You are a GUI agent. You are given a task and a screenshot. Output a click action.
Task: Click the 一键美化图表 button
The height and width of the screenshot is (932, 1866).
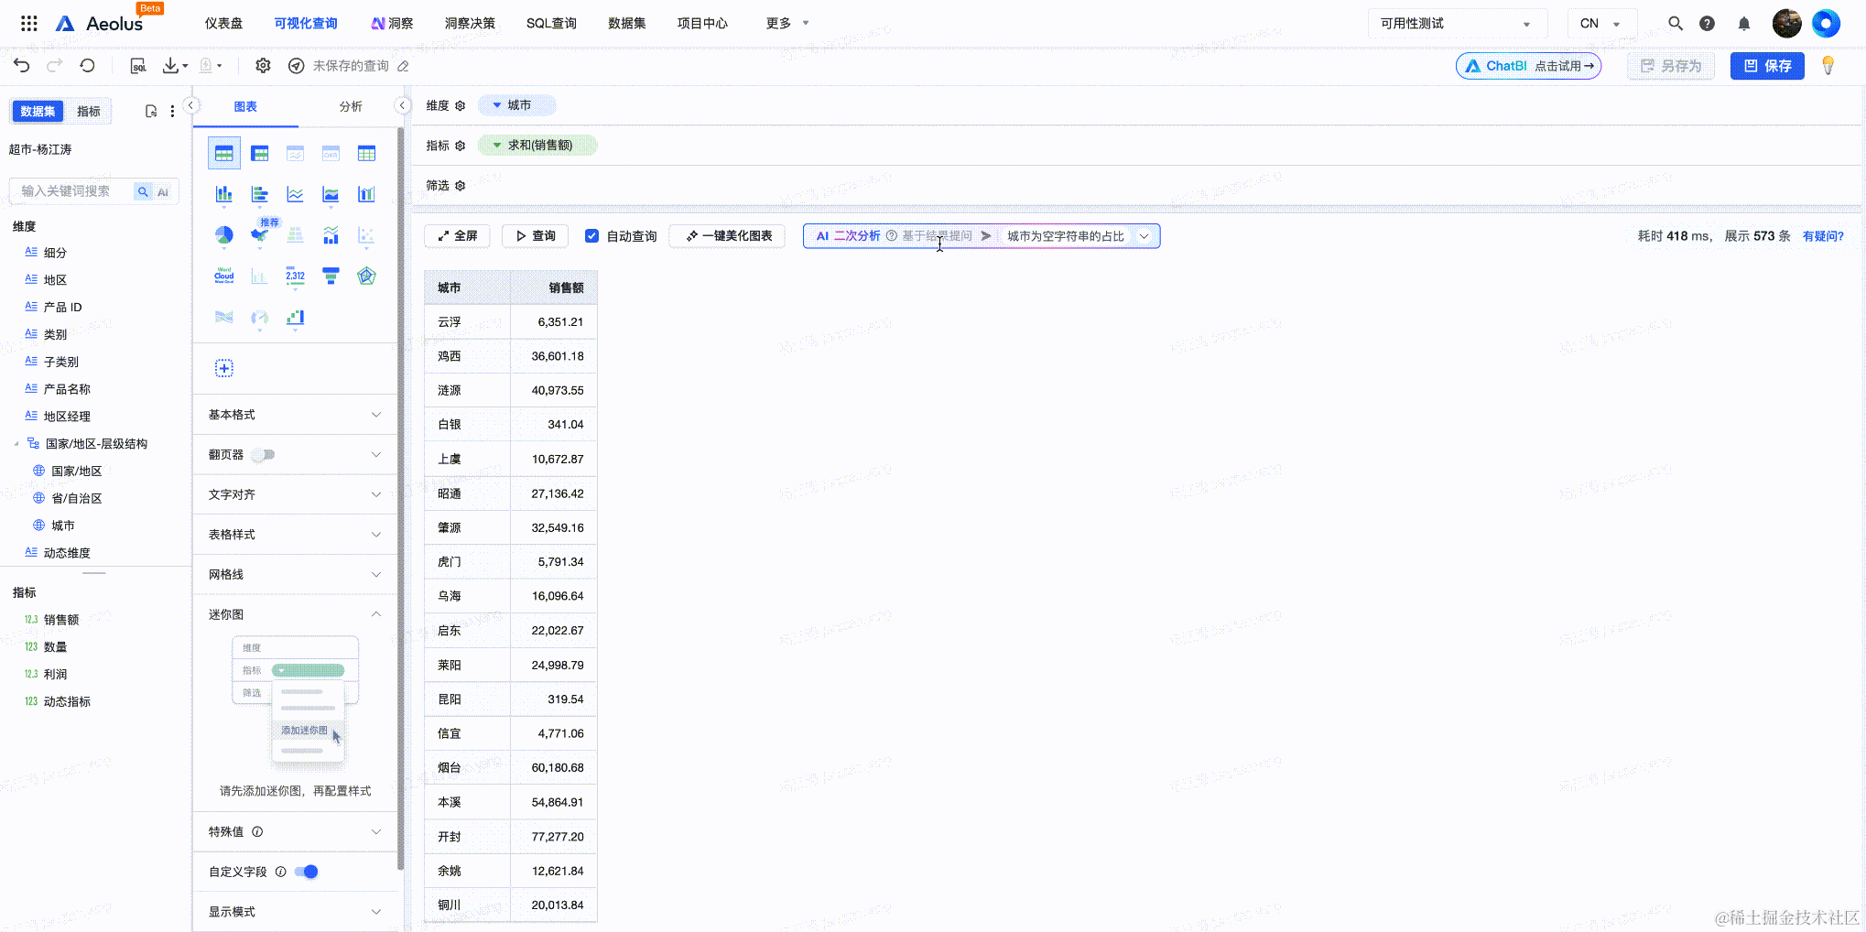(728, 236)
